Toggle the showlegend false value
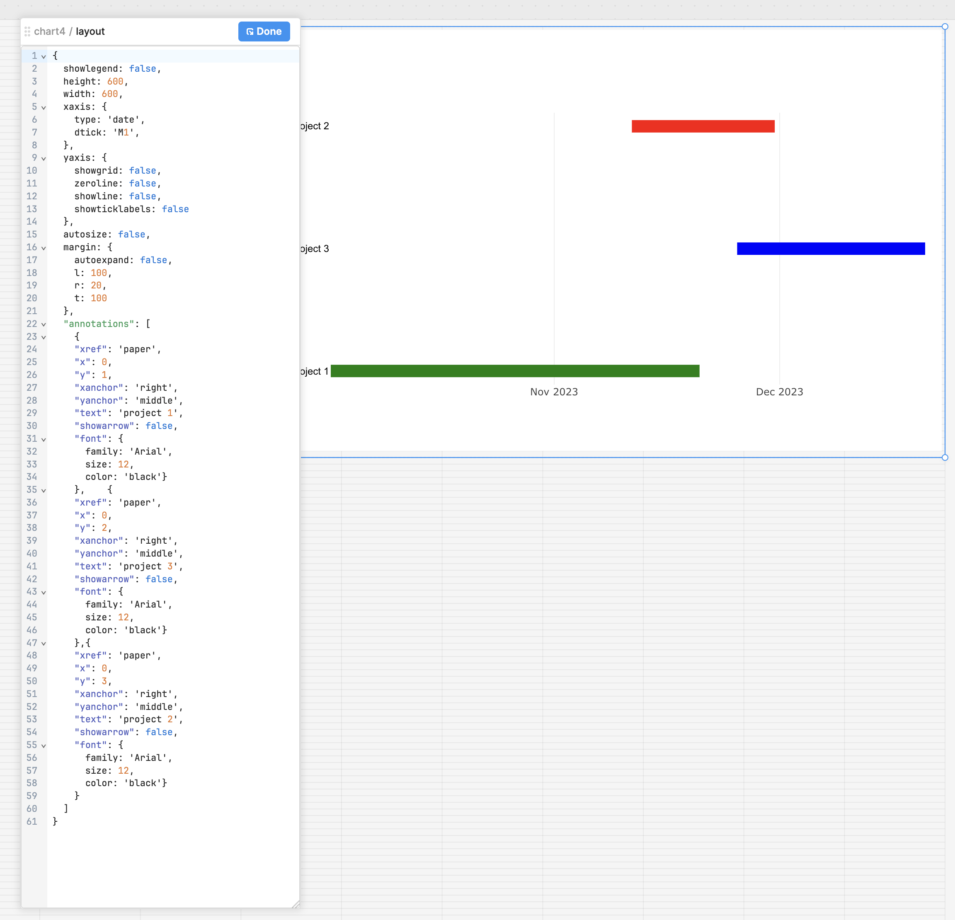Screen dimensions: 955x920 coord(143,69)
